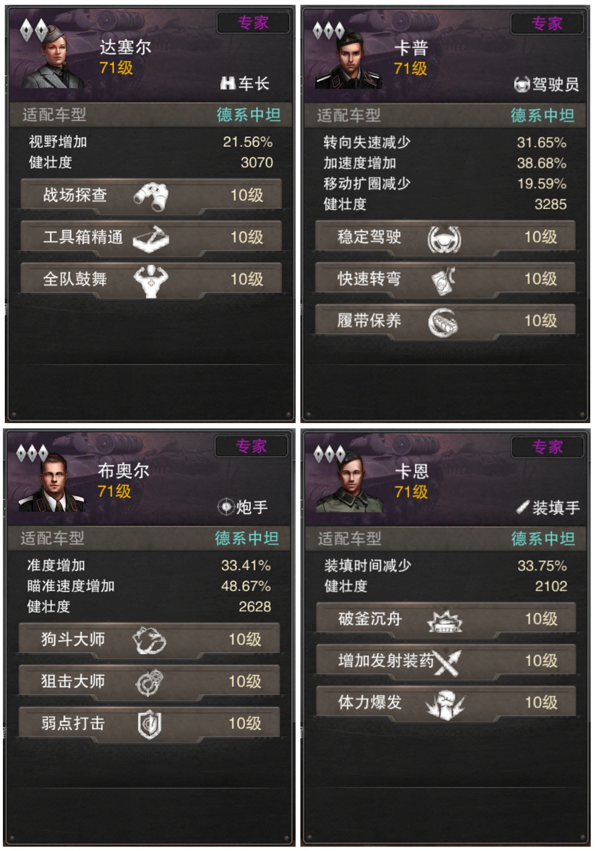
Task: Click the crosshair gear icon for 狙击大师
Action: click(149, 682)
